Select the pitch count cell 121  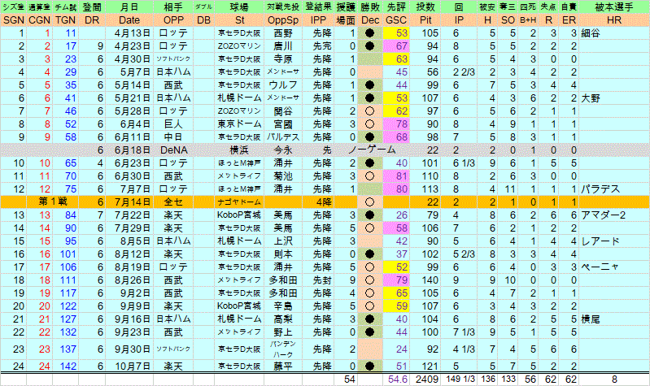[425, 366]
